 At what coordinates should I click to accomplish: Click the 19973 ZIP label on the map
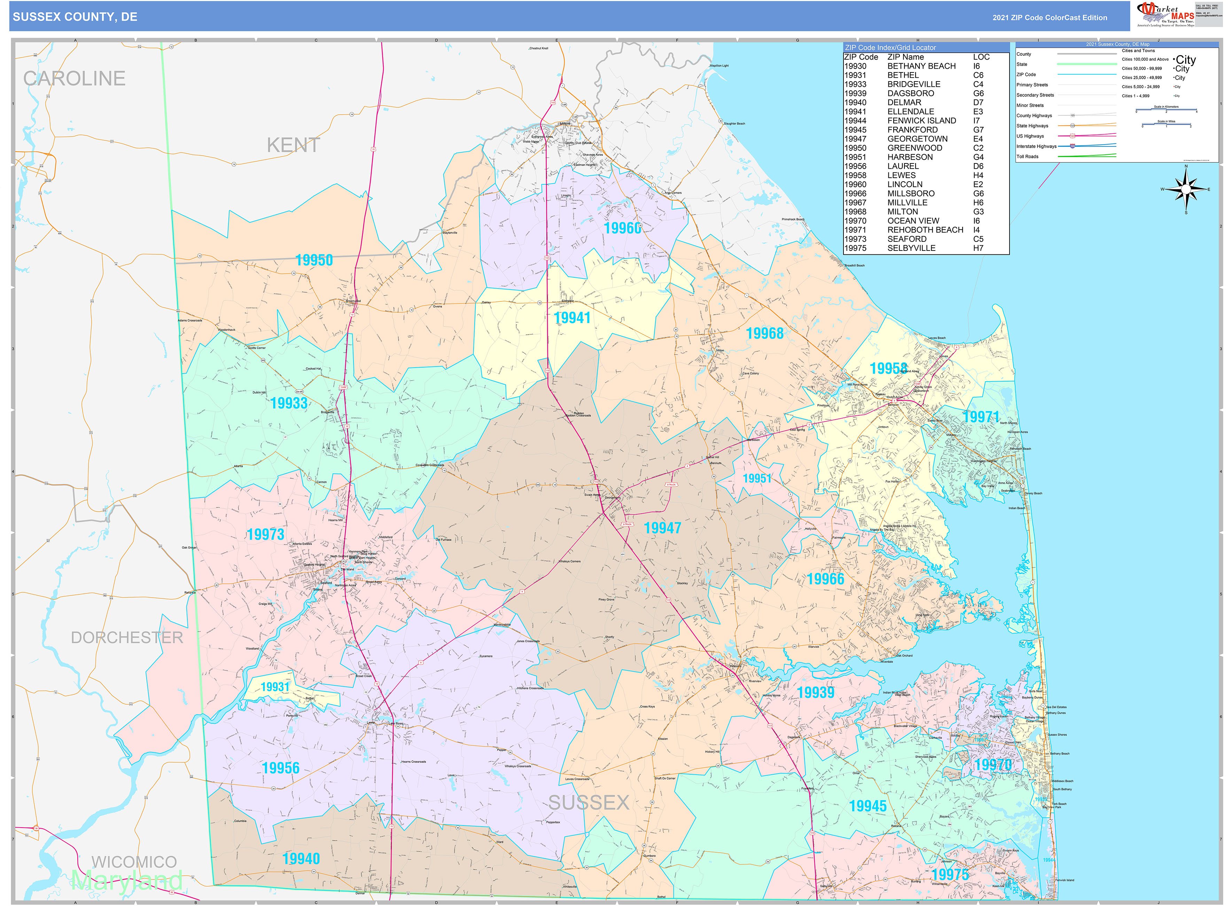pos(265,534)
